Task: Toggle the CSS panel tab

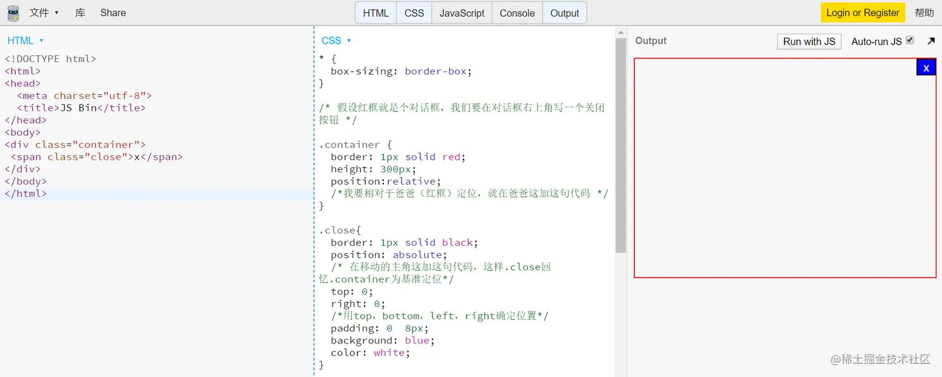Action: [x=414, y=13]
